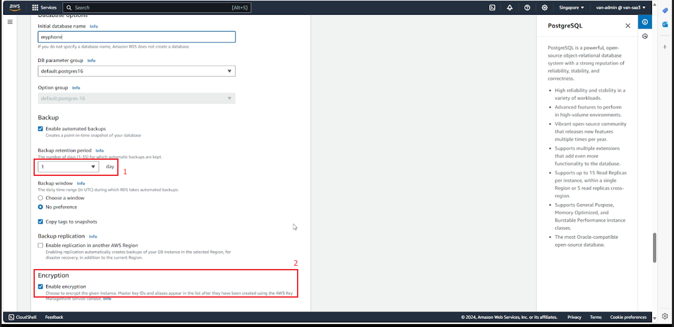Click the Backup section heading

(x=48, y=118)
